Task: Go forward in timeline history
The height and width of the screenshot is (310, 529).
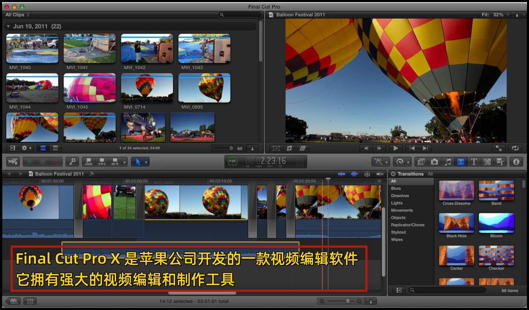Action: (21, 174)
